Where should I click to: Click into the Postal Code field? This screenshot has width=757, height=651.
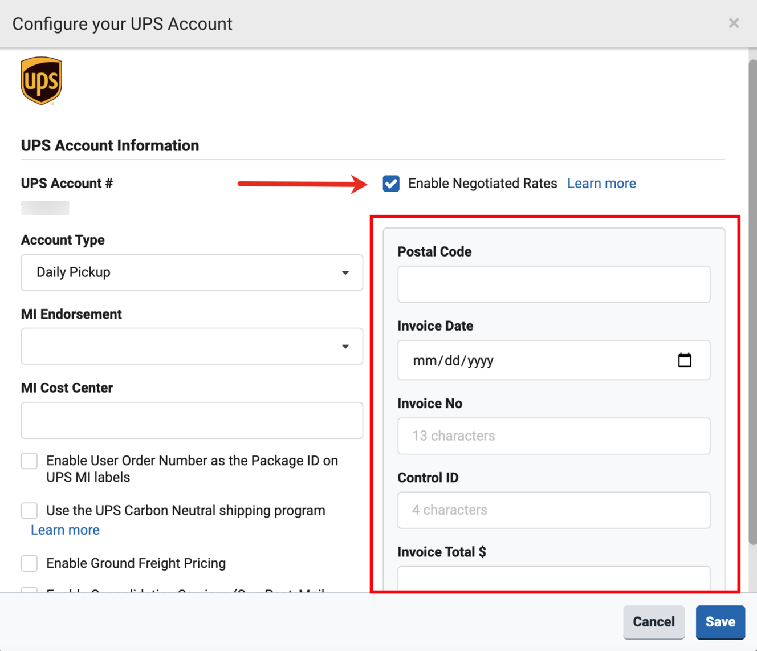pyautogui.click(x=554, y=284)
